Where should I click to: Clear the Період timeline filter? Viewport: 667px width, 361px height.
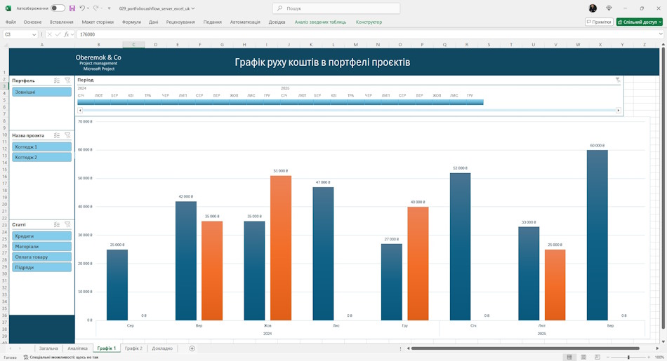(618, 80)
